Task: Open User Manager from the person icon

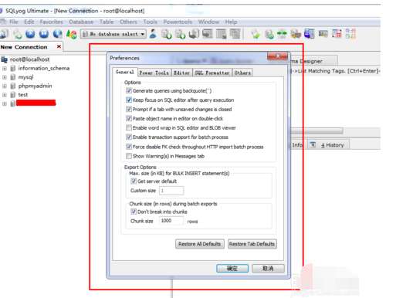Action: [x=154, y=34]
